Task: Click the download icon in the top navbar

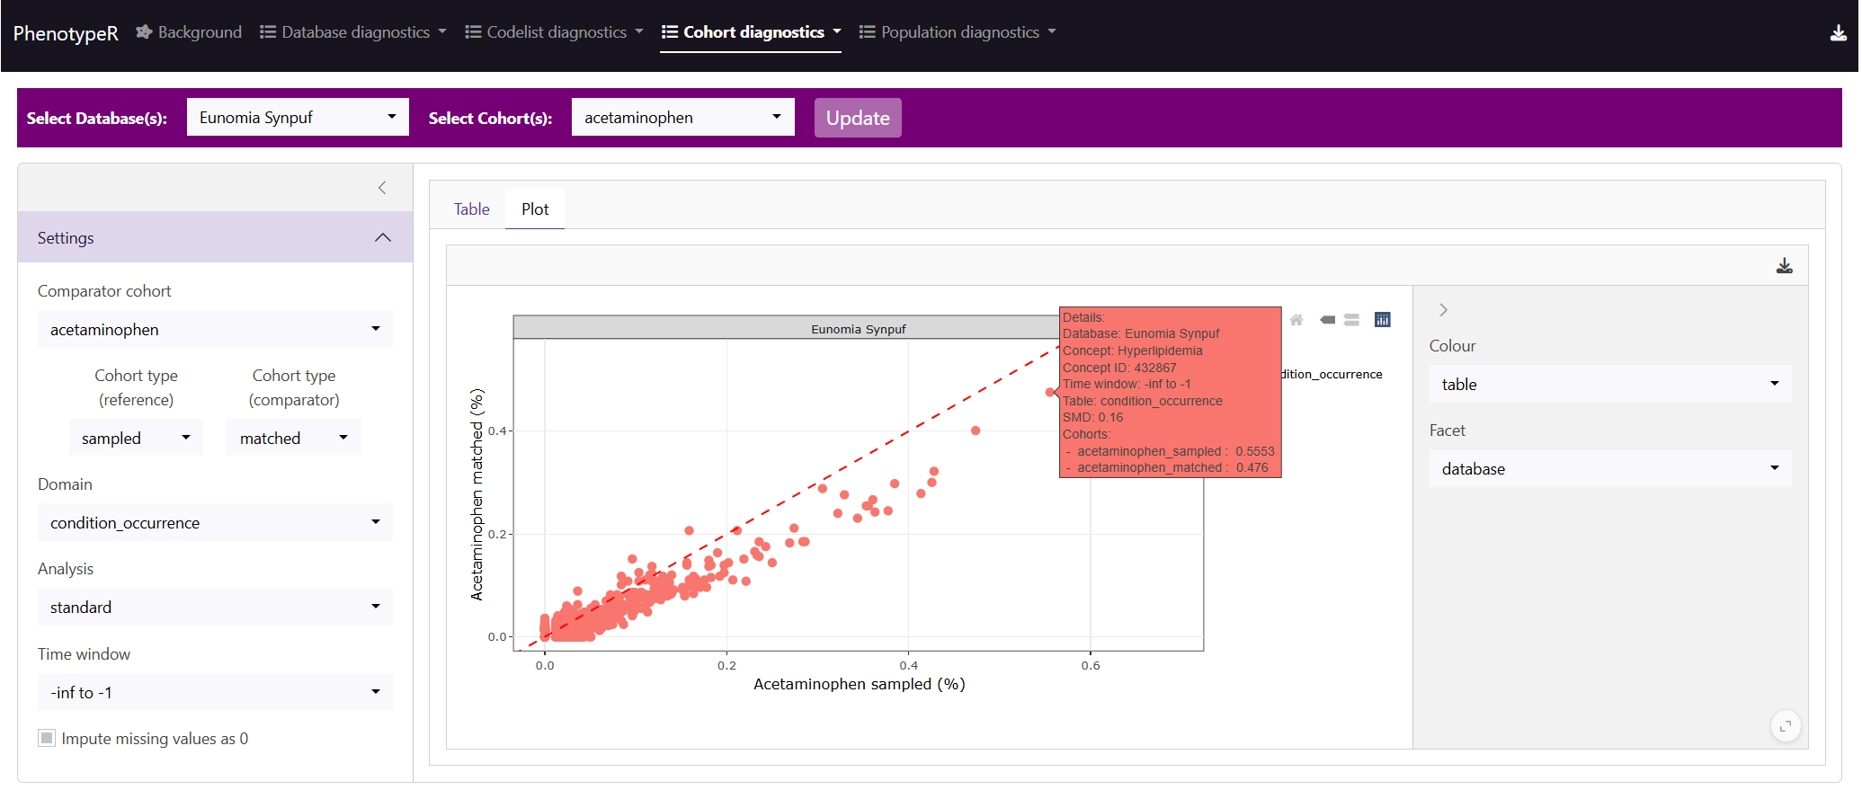Action: pyautogui.click(x=1838, y=33)
